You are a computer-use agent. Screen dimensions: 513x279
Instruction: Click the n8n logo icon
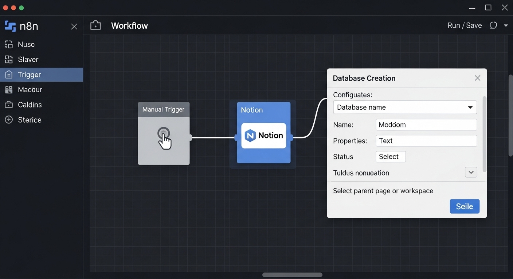click(10, 26)
